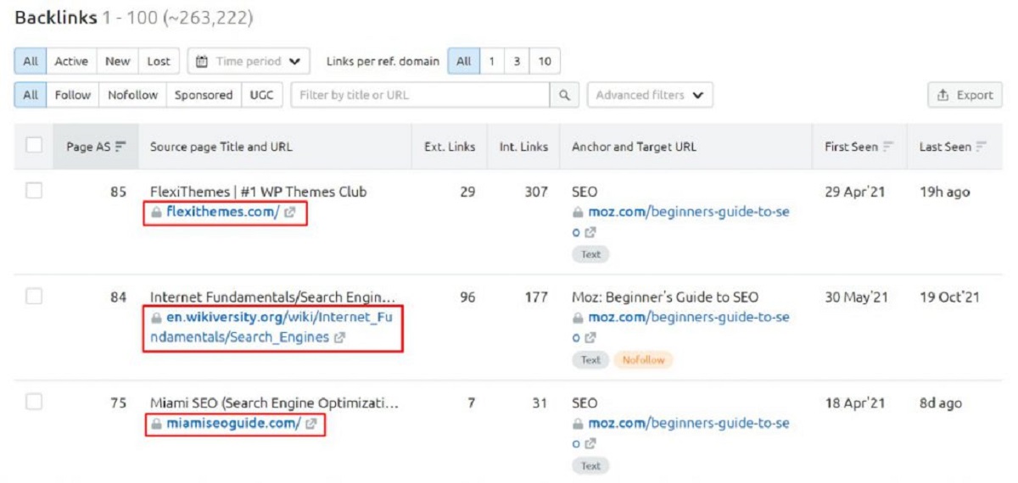Click the Int. Links column header
This screenshot has height=483, width=1018.
[523, 147]
